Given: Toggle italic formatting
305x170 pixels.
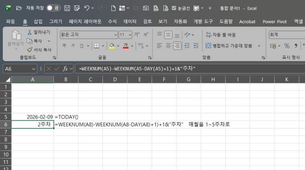Looking at the screenshot, I should (73, 46).
